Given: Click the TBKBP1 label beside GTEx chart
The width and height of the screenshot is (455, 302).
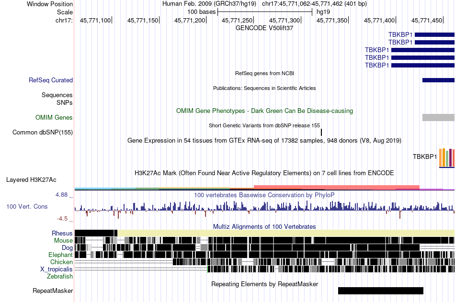Looking at the screenshot, I should pos(425,157).
